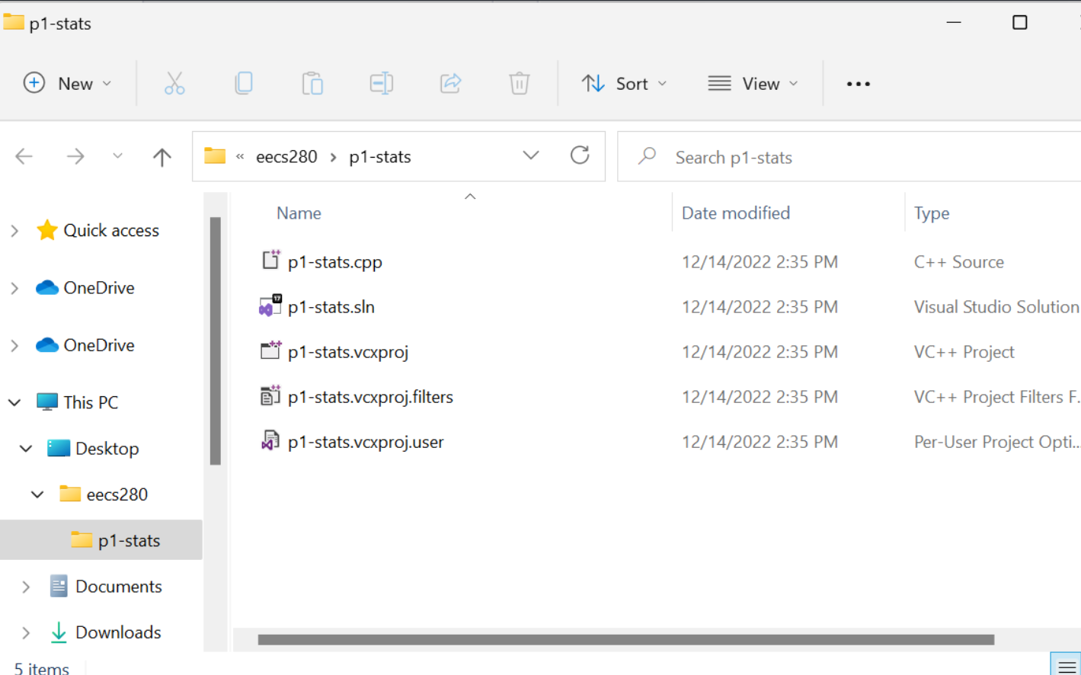Refresh the p1-stats folder view

pyautogui.click(x=580, y=156)
